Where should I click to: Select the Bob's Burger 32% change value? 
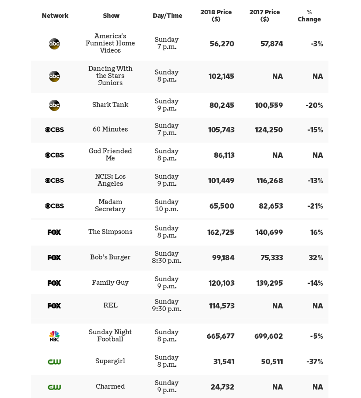pyautogui.click(x=316, y=258)
